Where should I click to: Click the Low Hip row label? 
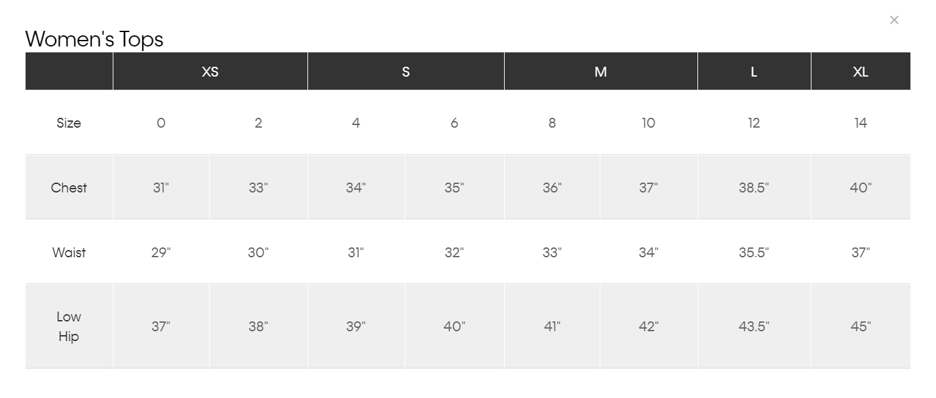[69, 327]
